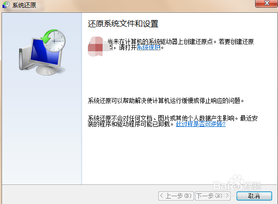
Task: Click the 下一步(N) button
Action: [213, 196]
